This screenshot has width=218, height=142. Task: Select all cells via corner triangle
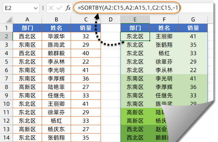click(x=9, y=20)
